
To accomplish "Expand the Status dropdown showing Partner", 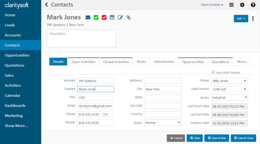I will click(x=163, y=123).
